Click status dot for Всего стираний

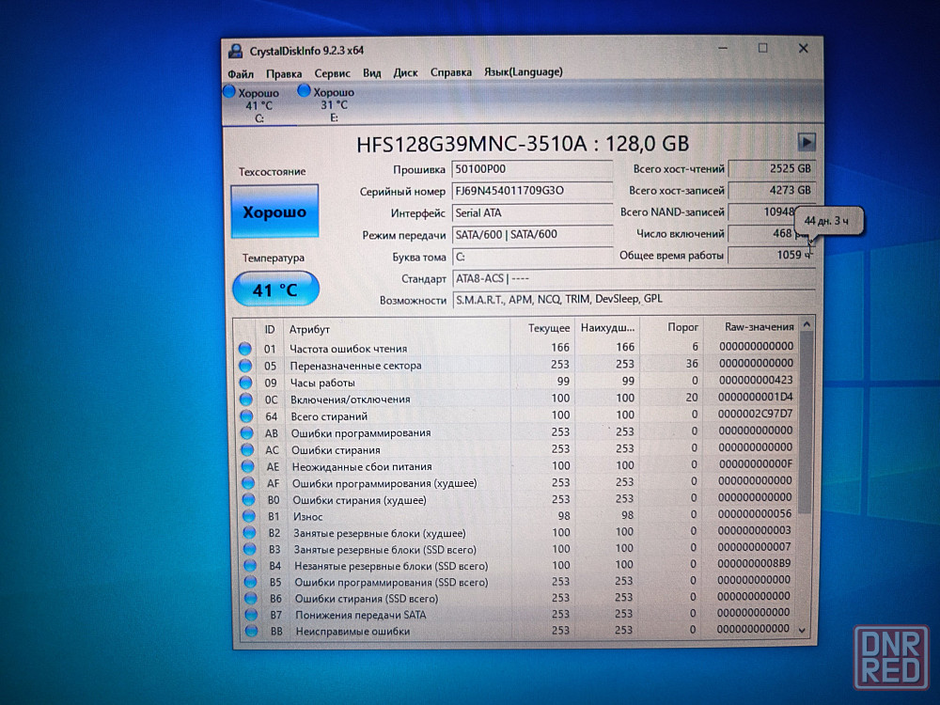[x=246, y=416]
